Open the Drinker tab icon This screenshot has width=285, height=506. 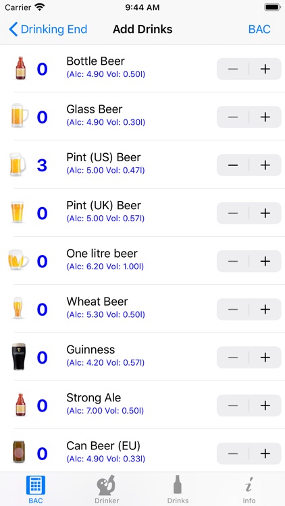107,489
